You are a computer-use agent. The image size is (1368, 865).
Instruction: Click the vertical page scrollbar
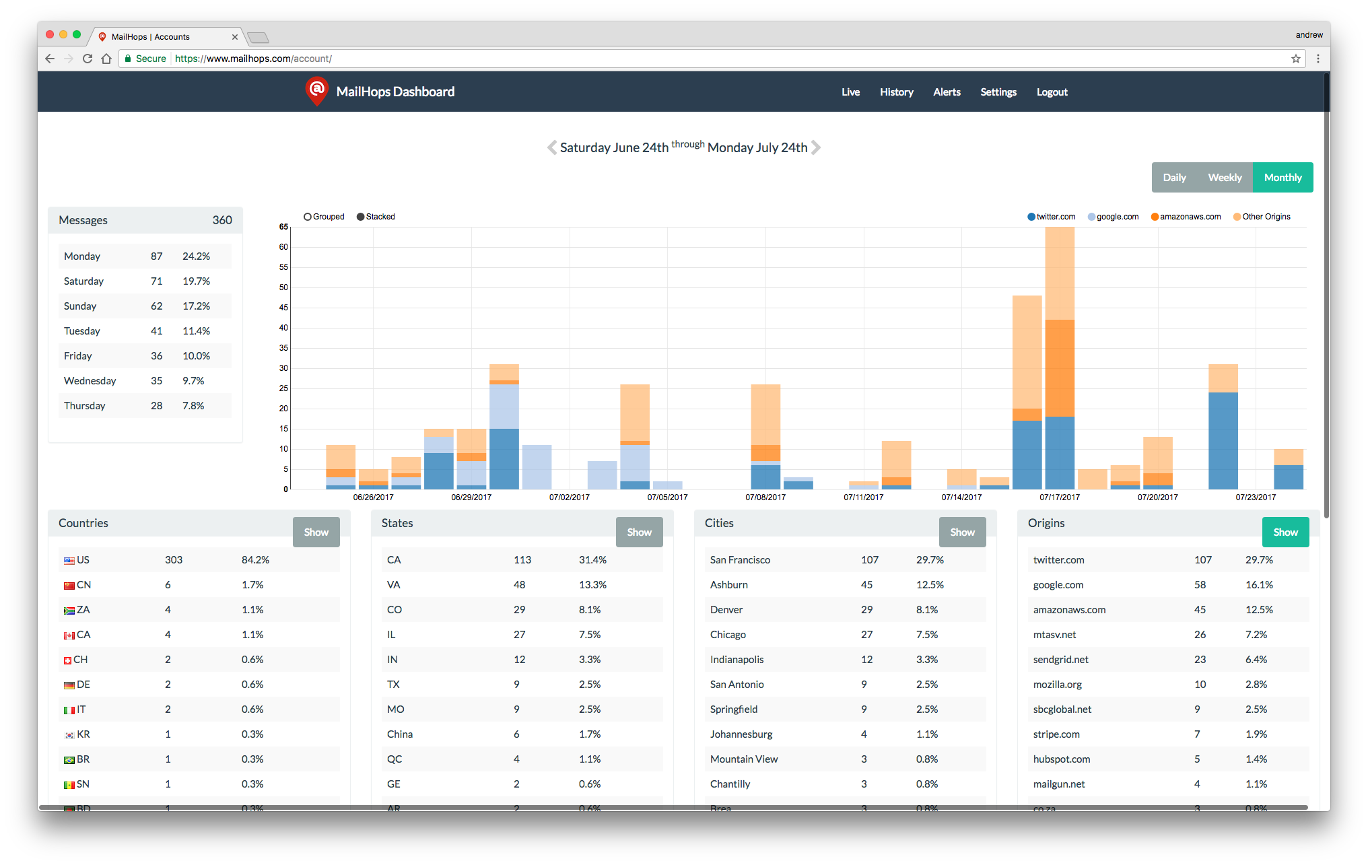[1326, 296]
